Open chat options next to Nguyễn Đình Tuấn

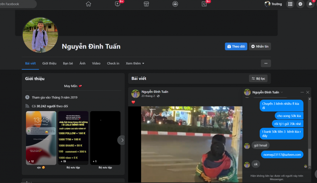pyautogui.click(x=282, y=92)
